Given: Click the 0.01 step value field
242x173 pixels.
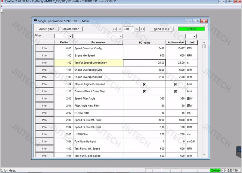Looking at the screenshot, I should click(129, 29).
